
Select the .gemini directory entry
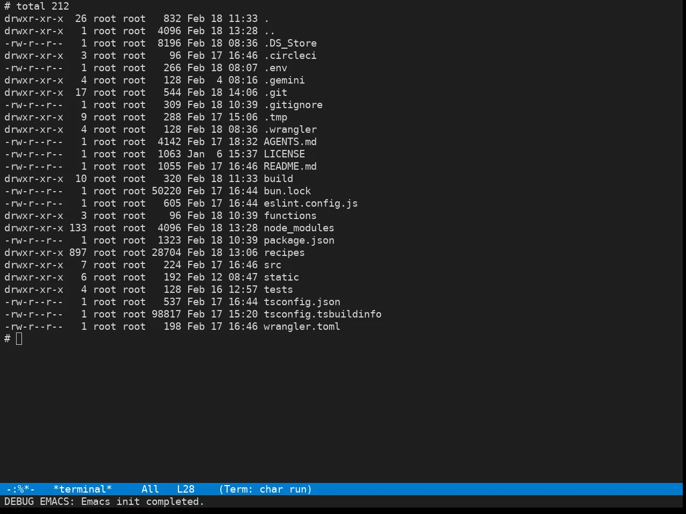pyautogui.click(x=284, y=80)
